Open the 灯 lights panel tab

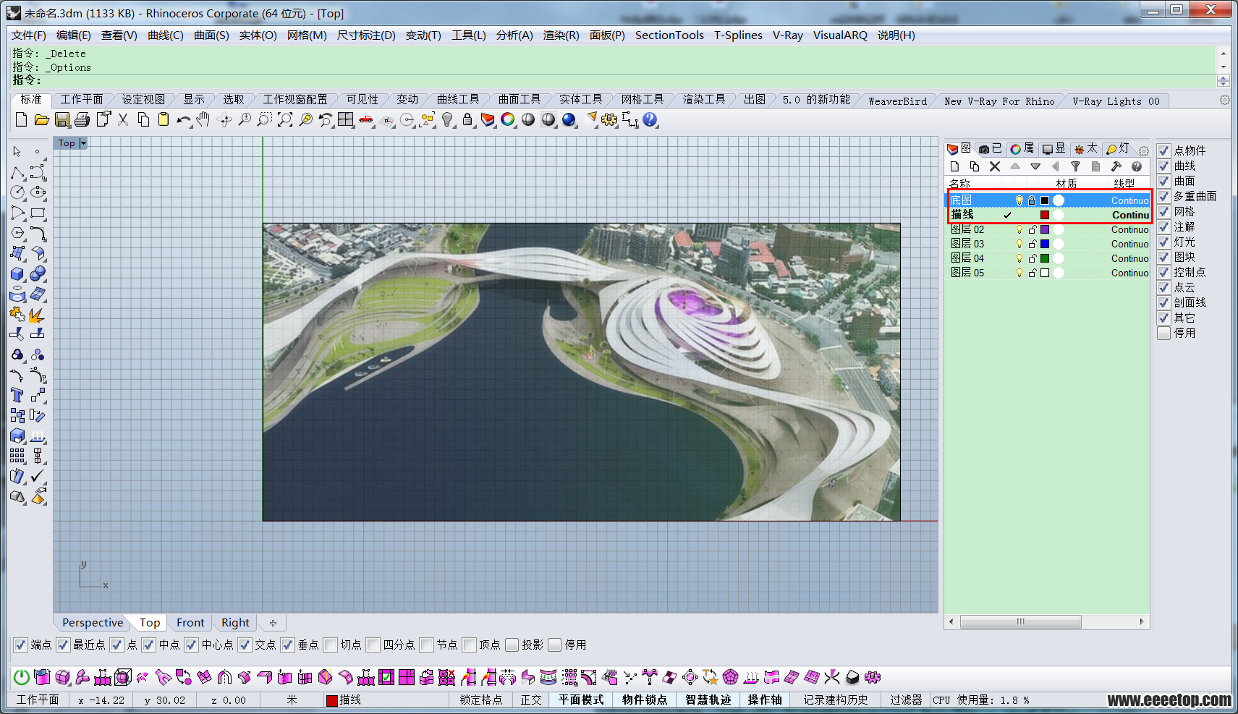(x=1118, y=148)
